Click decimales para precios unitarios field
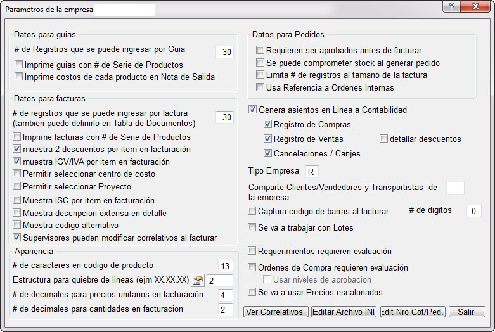The height and width of the screenshot is (332, 495). point(225,295)
